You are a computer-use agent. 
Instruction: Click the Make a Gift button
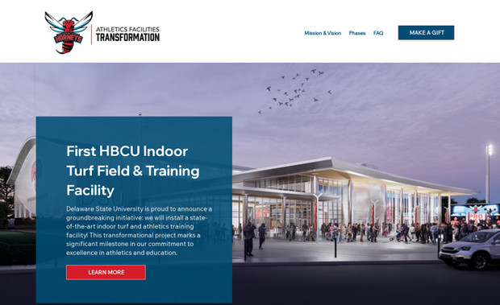click(426, 33)
